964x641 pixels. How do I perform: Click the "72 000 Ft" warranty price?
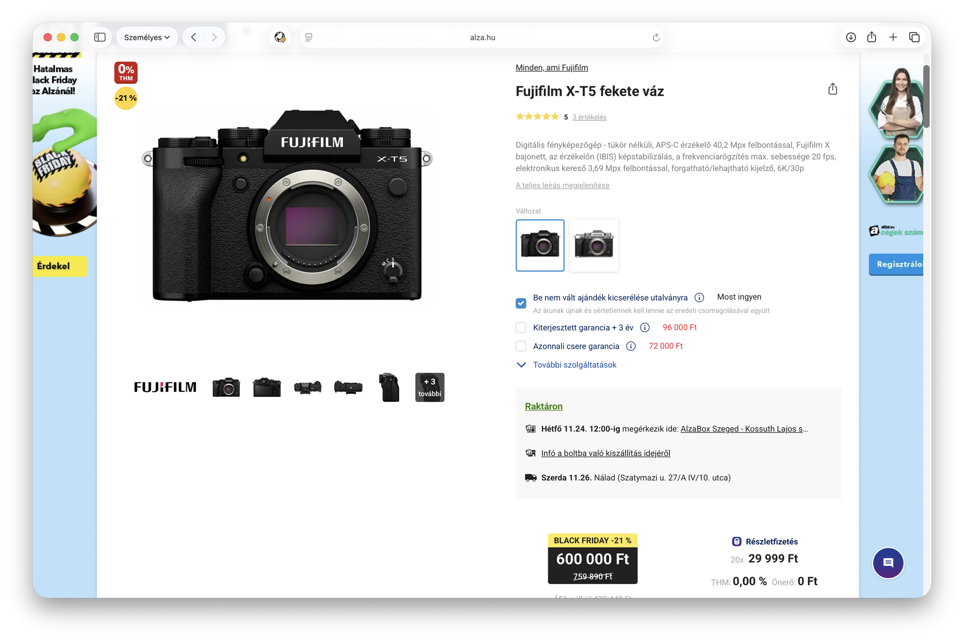pyautogui.click(x=666, y=346)
